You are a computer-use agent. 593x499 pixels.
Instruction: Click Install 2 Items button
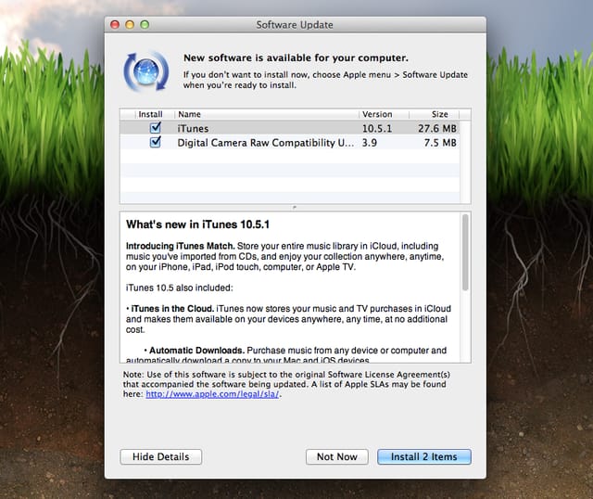[424, 456]
